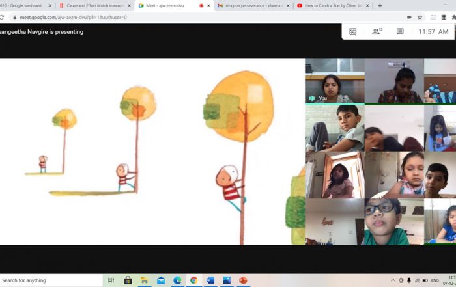The image size is (456, 287).
Task: Click the microphone icon in the system tray
Action: click(409, 280)
